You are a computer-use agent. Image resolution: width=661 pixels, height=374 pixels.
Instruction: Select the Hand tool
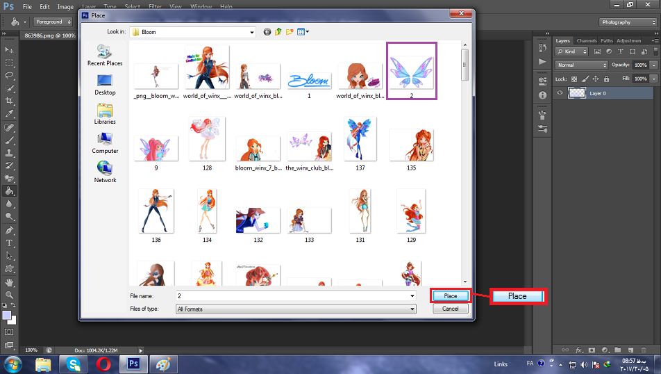tap(9, 282)
